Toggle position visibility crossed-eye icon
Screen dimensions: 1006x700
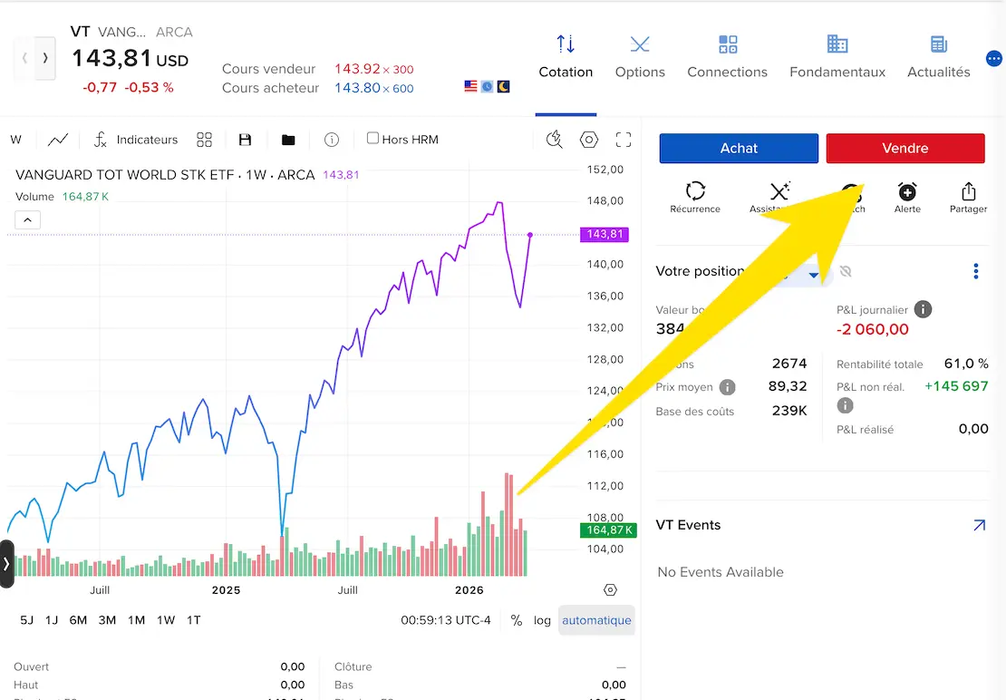(x=846, y=272)
